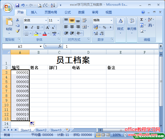Viewport: 165px width, 139px height.
Task: Open Auto Fill Options smart tag
Action: point(32,124)
